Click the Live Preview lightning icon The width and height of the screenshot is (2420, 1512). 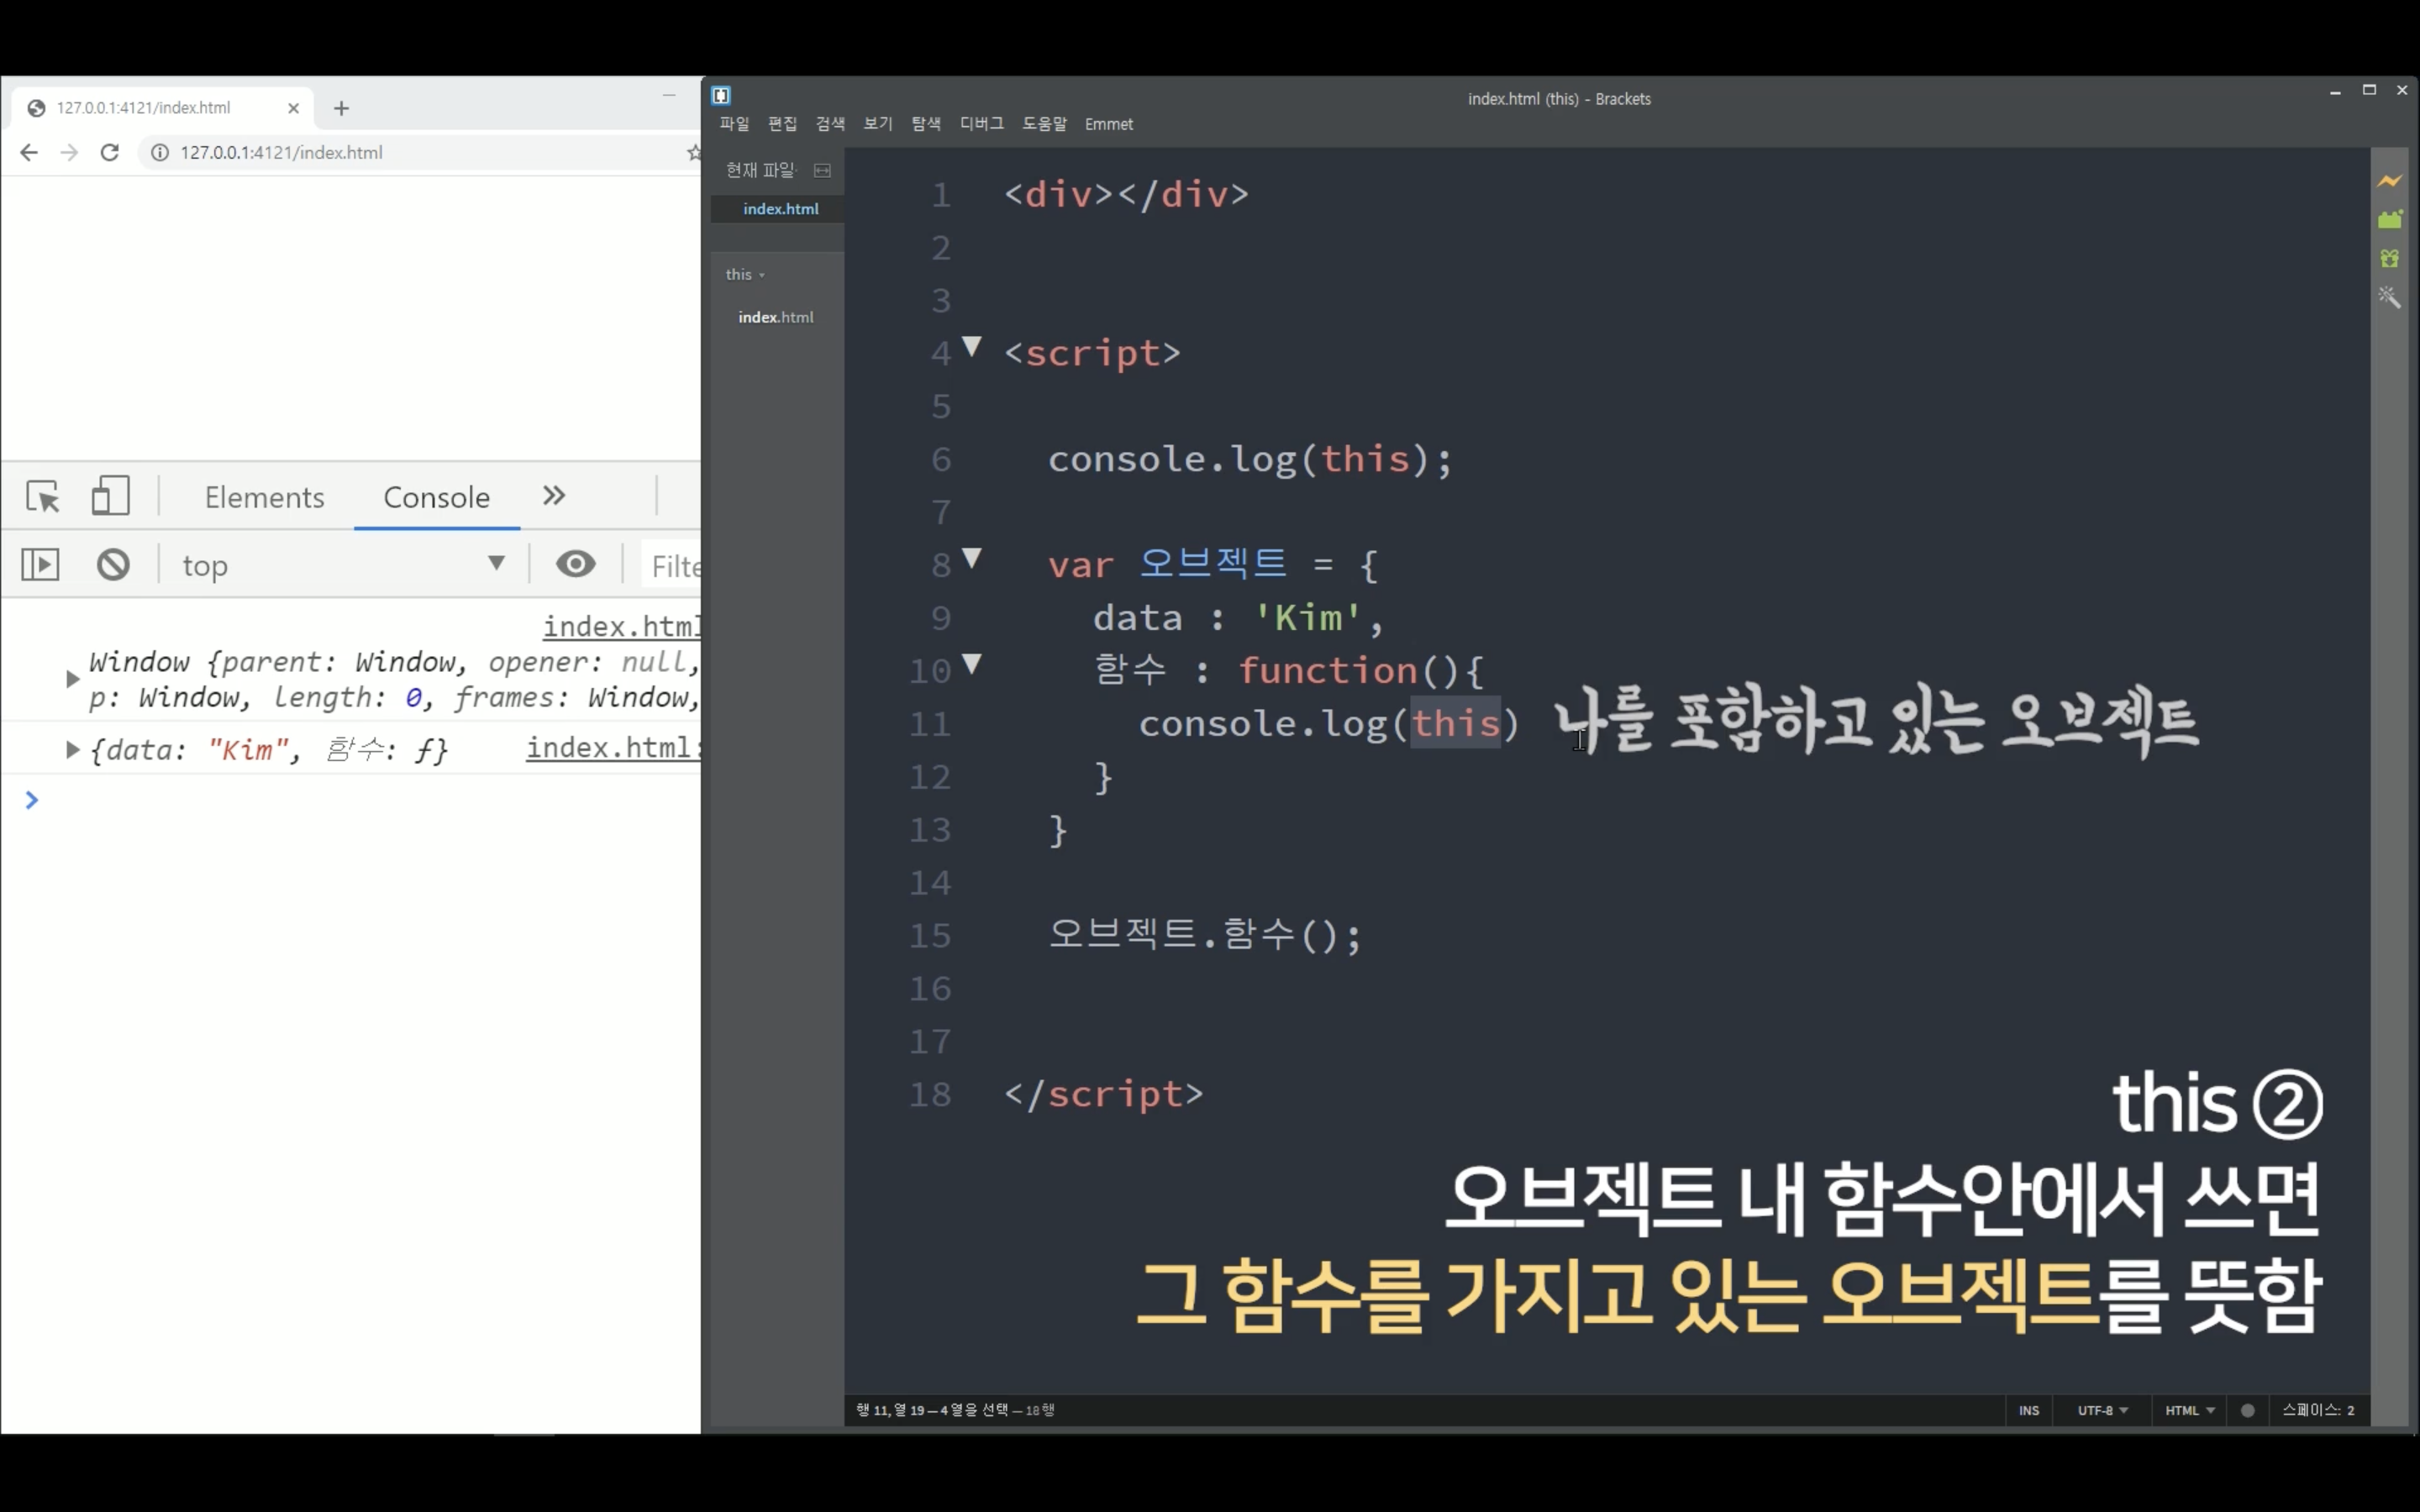pyautogui.click(x=2389, y=181)
